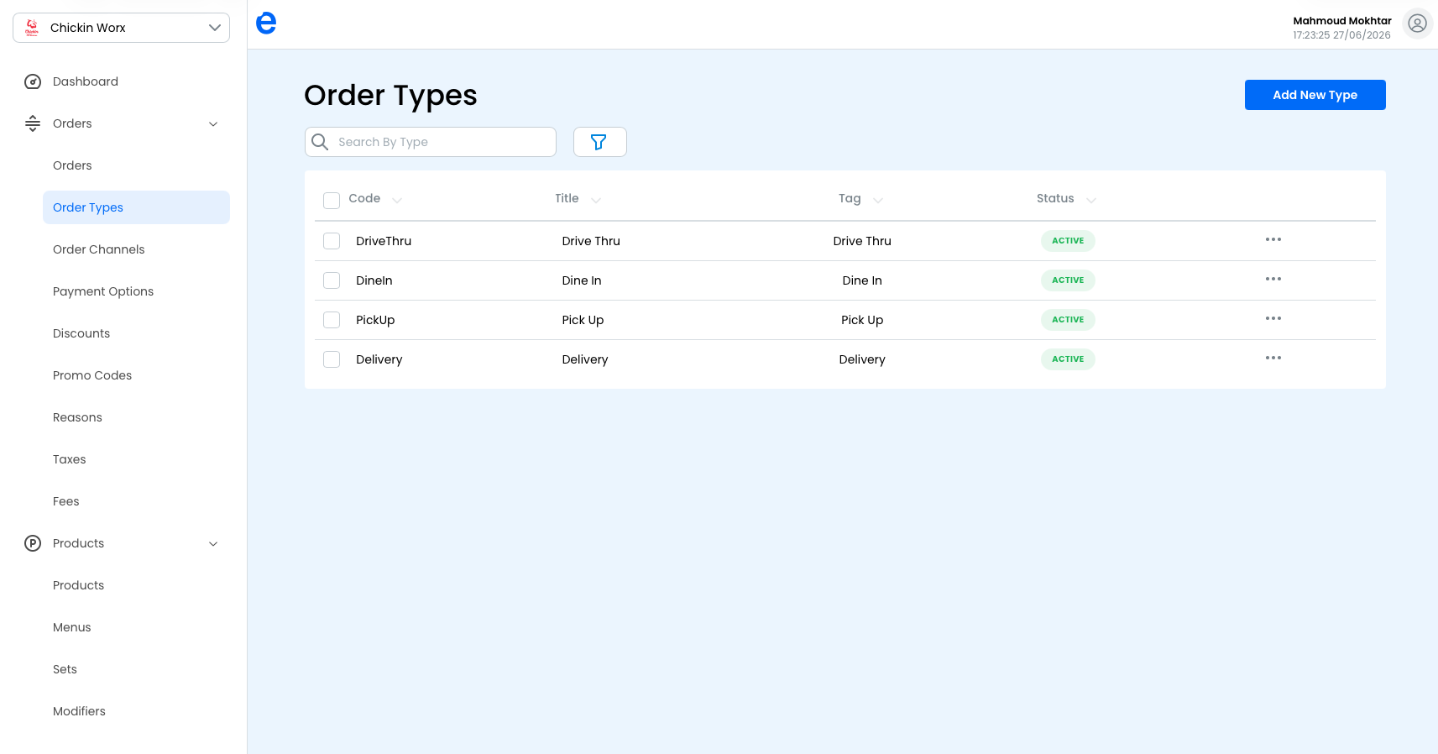
Task: Sort by Title column chevron
Action: click(596, 200)
